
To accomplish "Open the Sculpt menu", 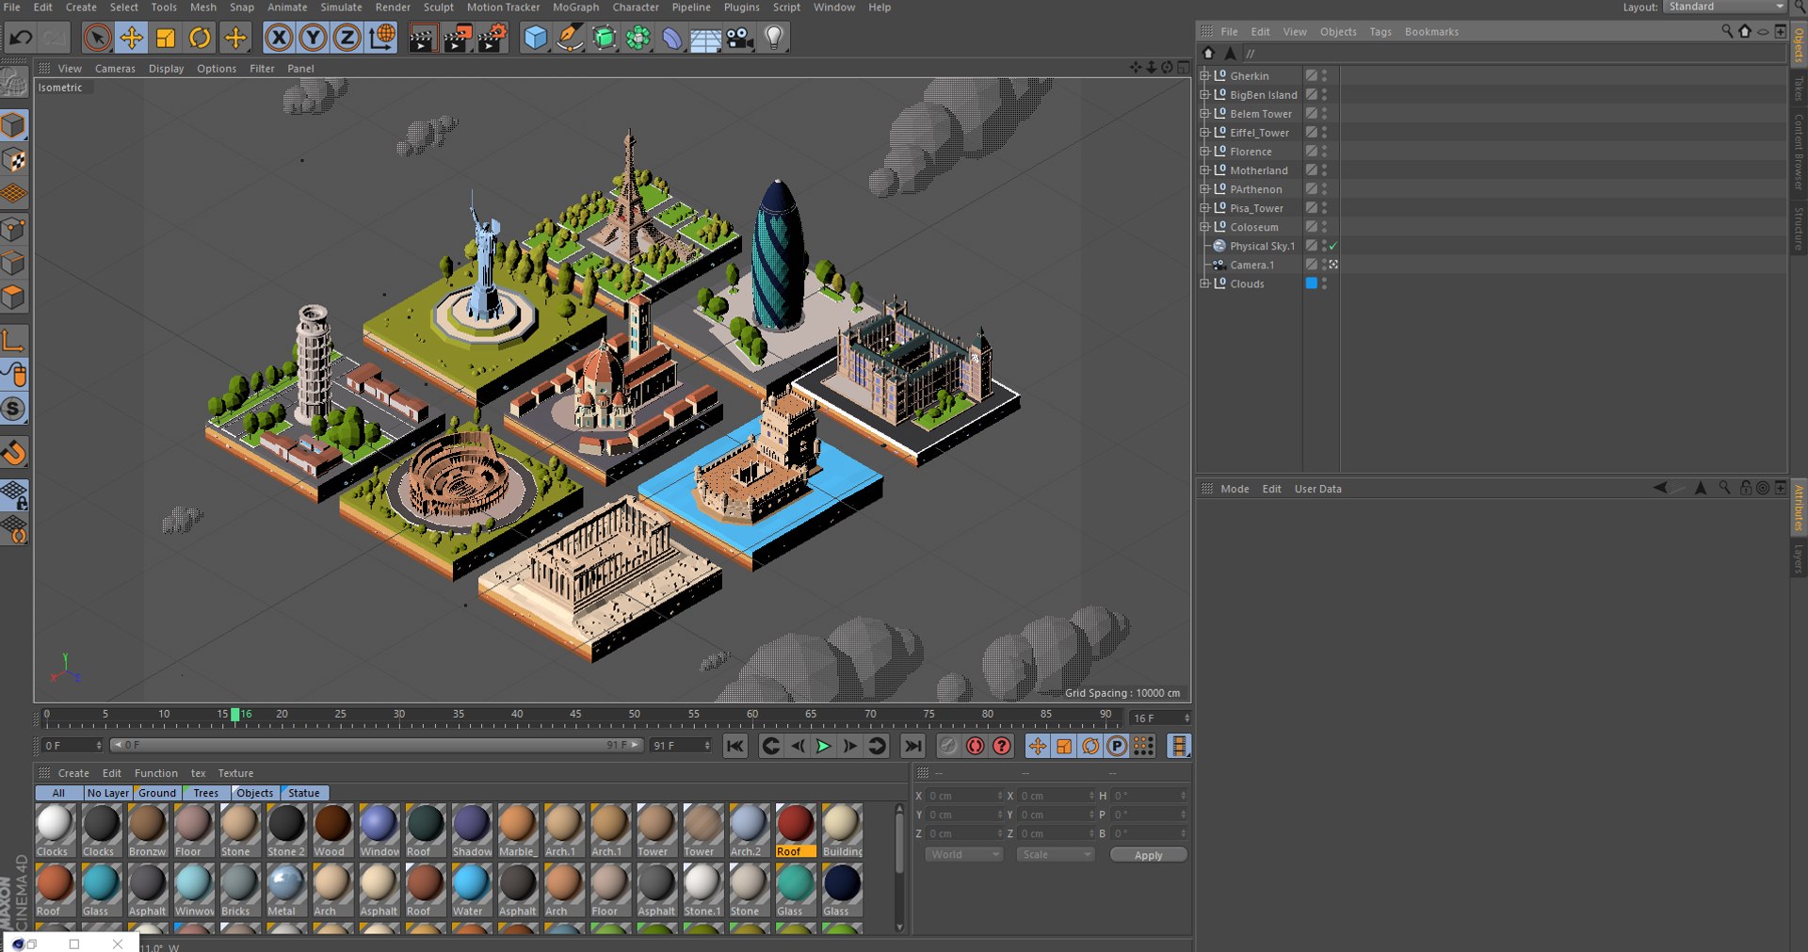I will 438,8.
